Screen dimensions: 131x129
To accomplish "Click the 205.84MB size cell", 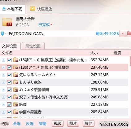I will pos(100,112).
